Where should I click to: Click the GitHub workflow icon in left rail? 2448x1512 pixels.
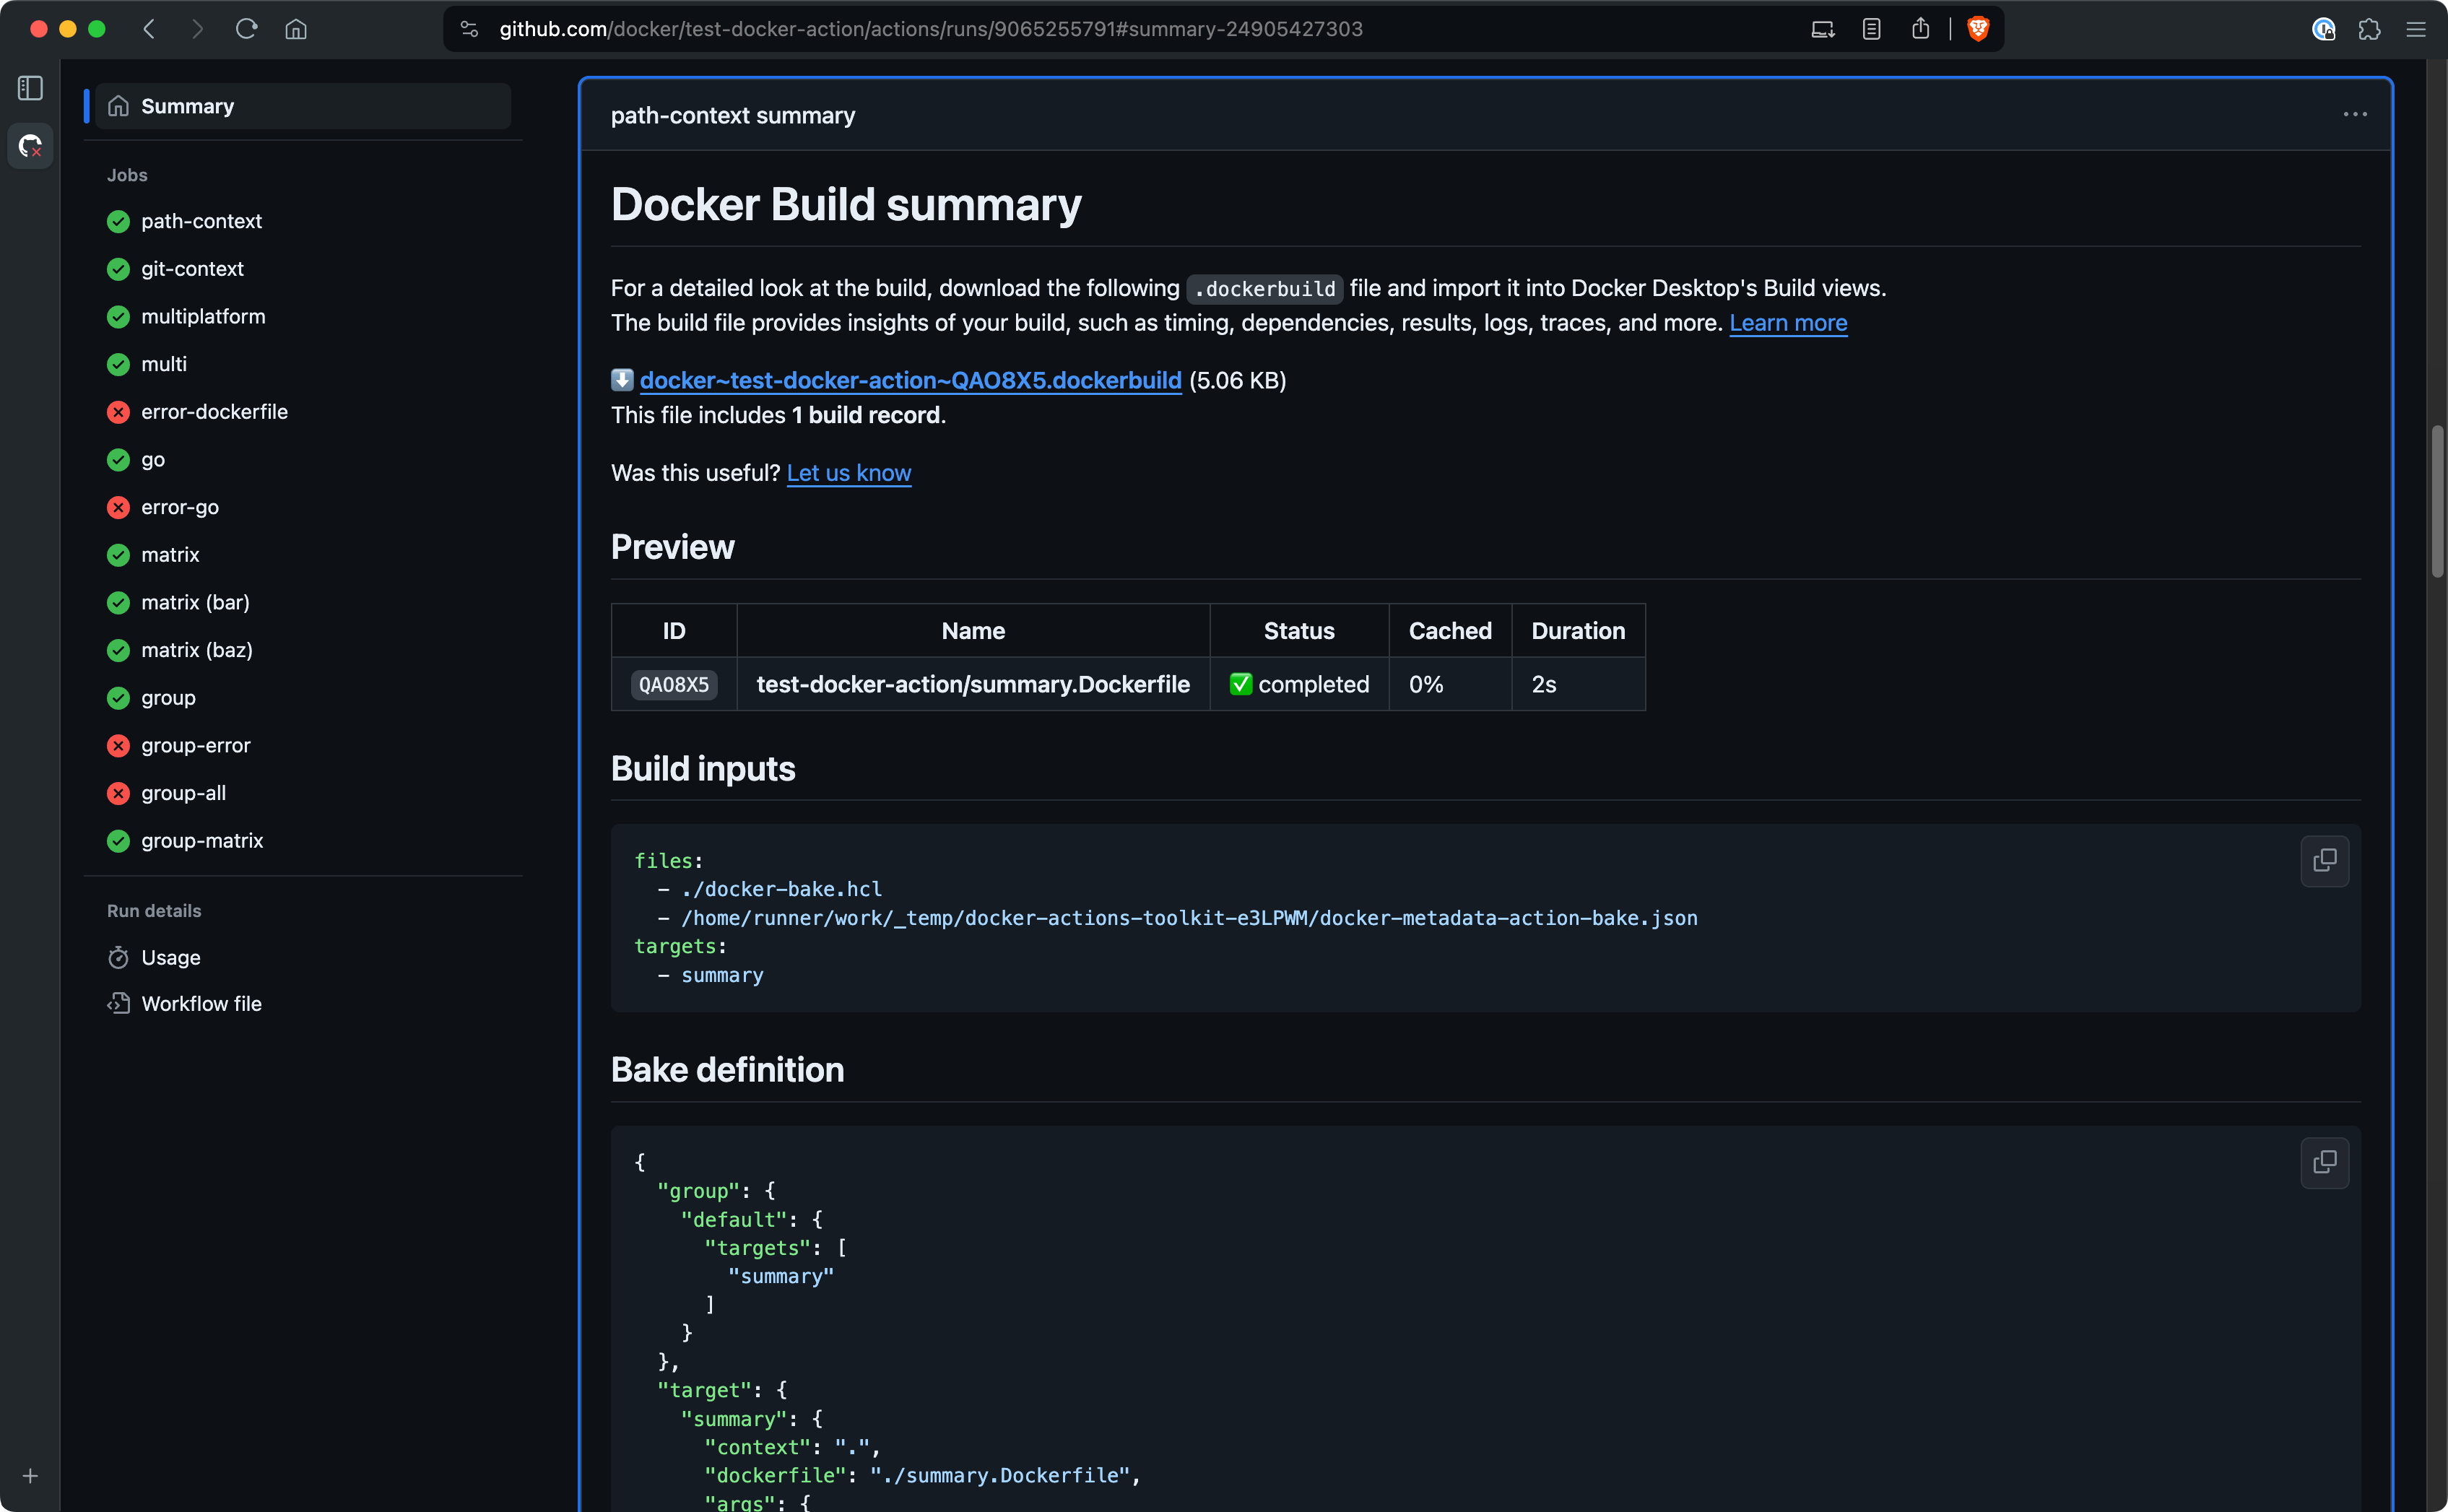point(29,146)
